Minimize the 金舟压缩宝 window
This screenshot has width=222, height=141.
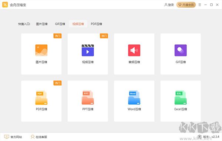[x=205, y=5]
